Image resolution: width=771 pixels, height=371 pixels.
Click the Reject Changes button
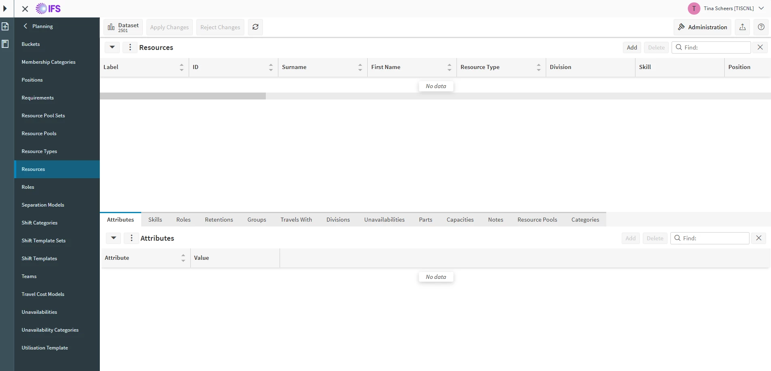(x=220, y=27)
